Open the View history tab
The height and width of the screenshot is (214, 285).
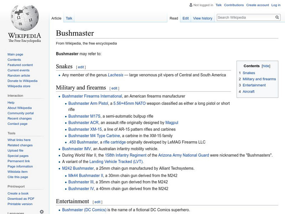[203, 19]
